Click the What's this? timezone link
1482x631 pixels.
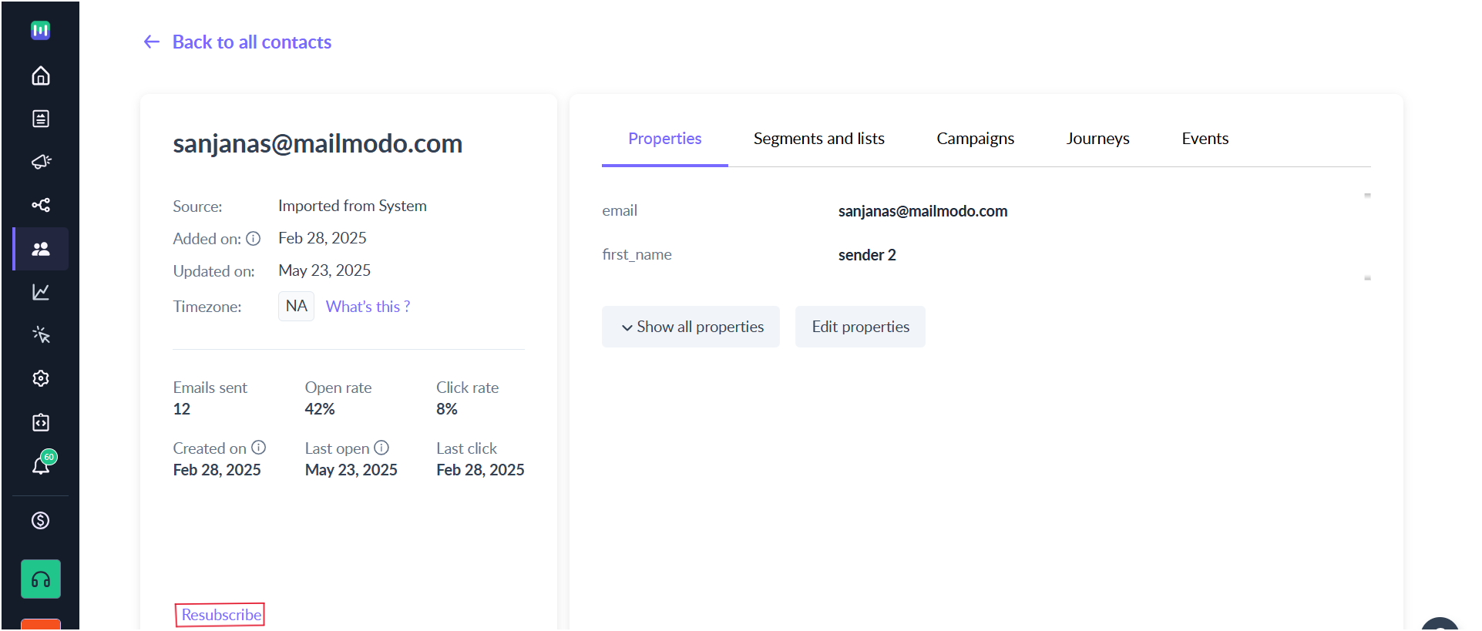(x=368, y=307)
